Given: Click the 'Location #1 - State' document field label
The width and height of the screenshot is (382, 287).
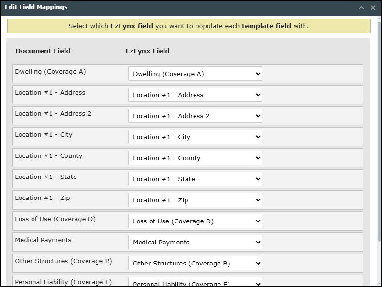Looking at the screenshot, I should pyautogui.click(x=46, y=177).
